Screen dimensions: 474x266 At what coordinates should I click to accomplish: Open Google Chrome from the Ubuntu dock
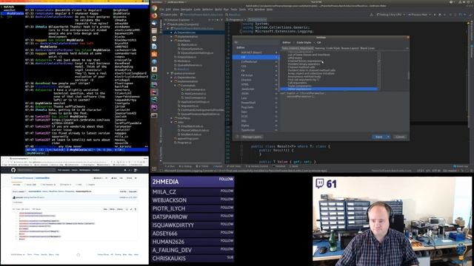pos(154,8)
